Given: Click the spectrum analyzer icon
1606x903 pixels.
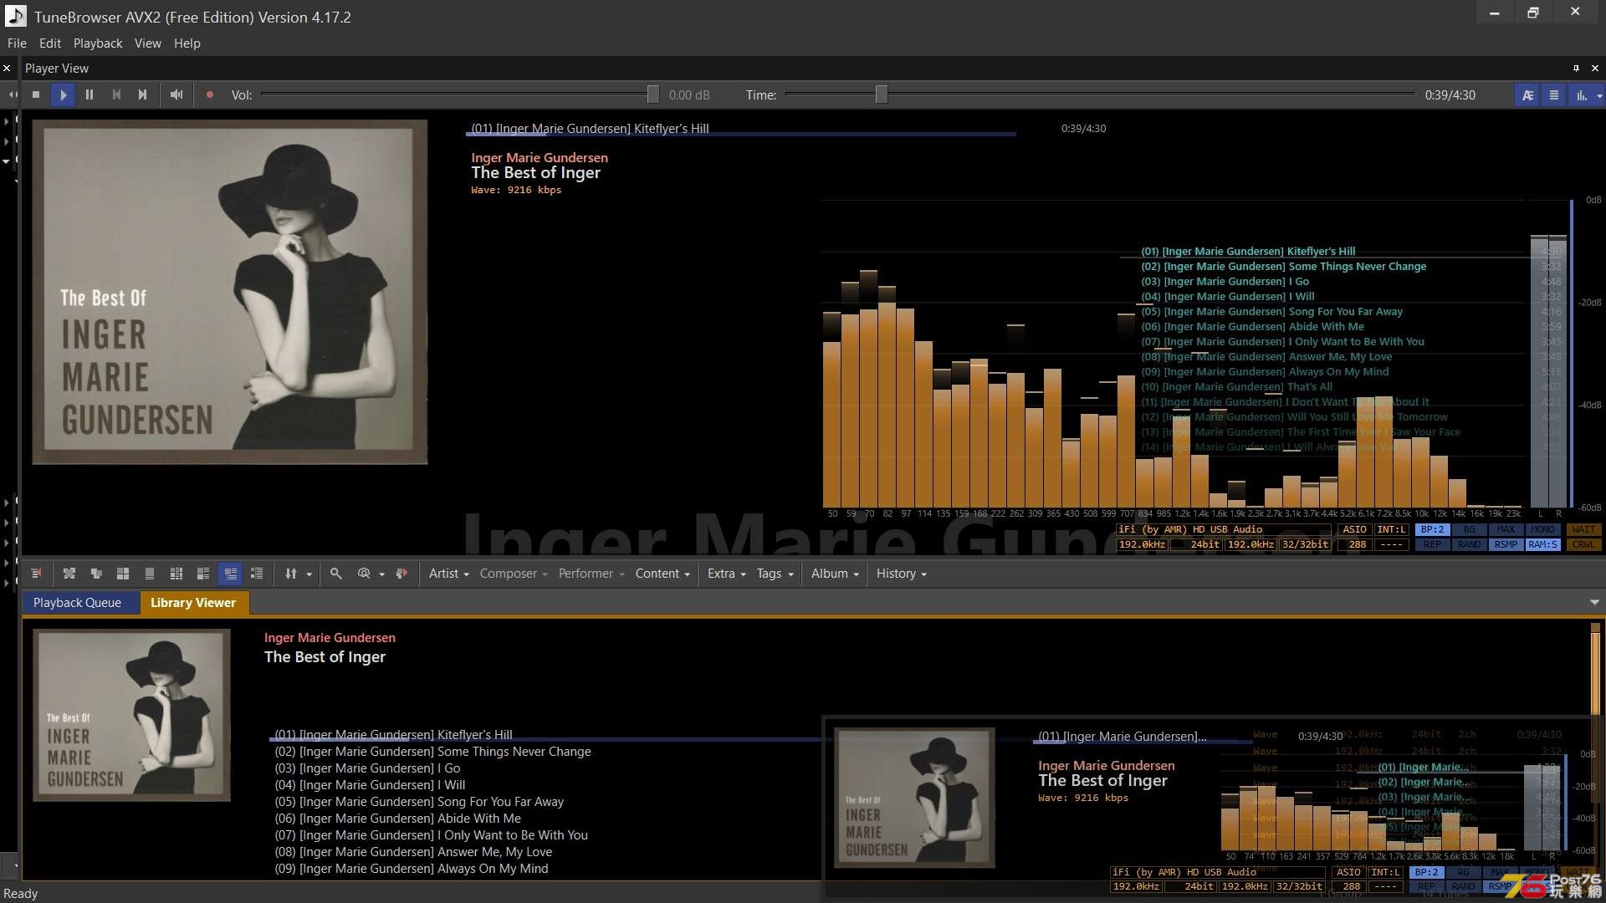Looking at the screenshot, I should point(1581,94).
